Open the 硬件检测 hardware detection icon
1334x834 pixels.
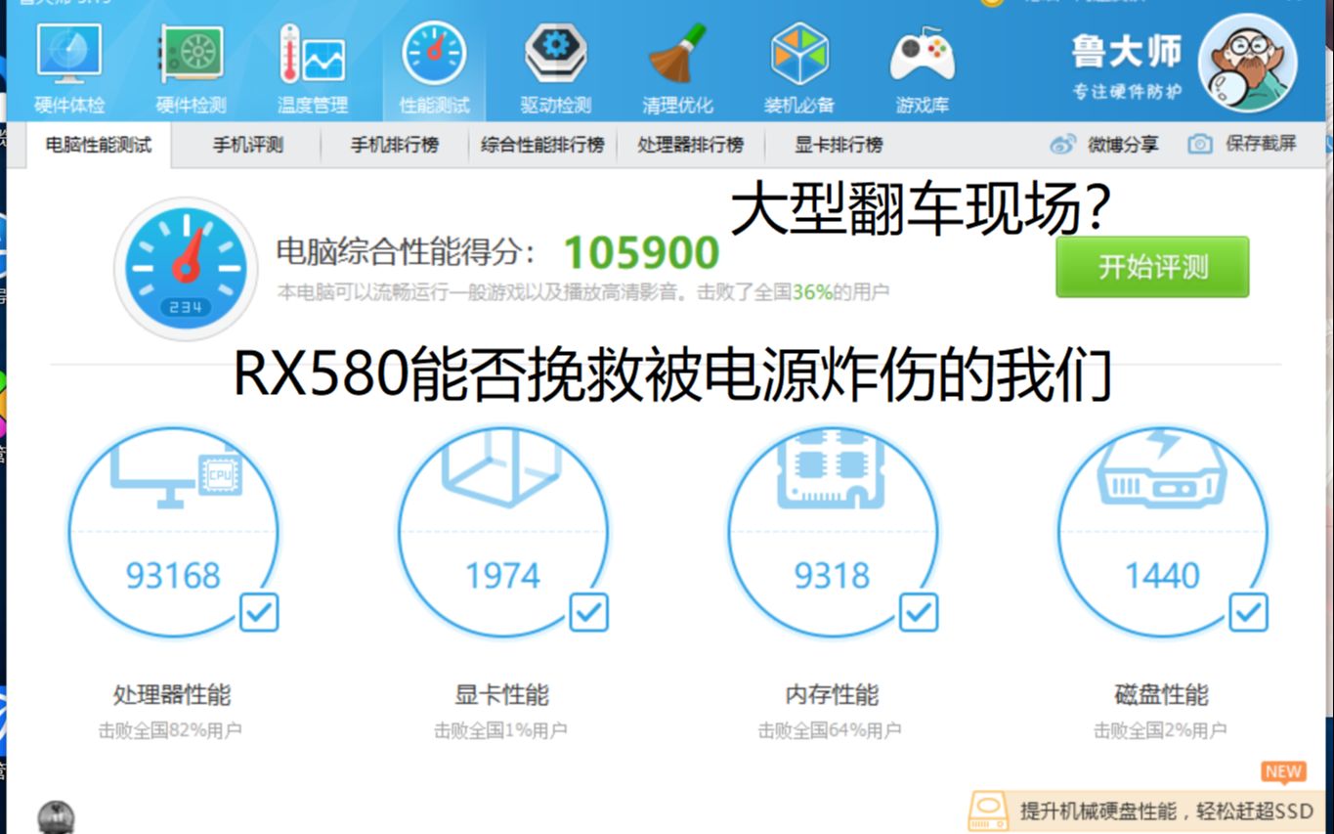191,53
